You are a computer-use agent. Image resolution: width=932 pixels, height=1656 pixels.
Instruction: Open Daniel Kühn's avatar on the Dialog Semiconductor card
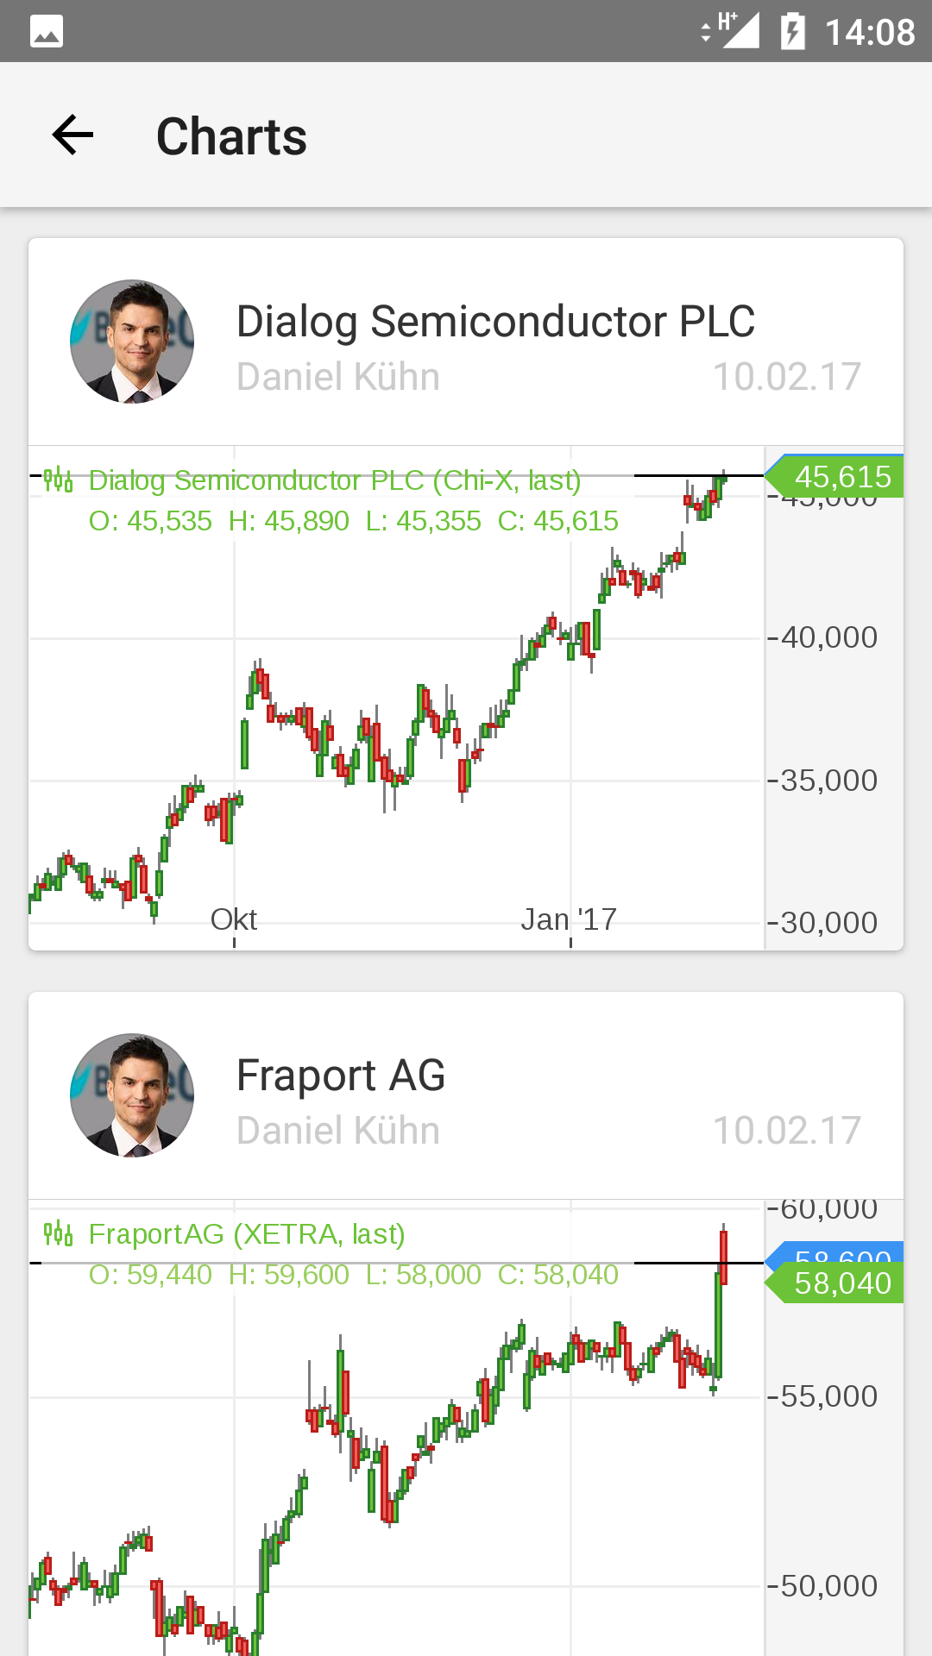click(x=132, y=342)
